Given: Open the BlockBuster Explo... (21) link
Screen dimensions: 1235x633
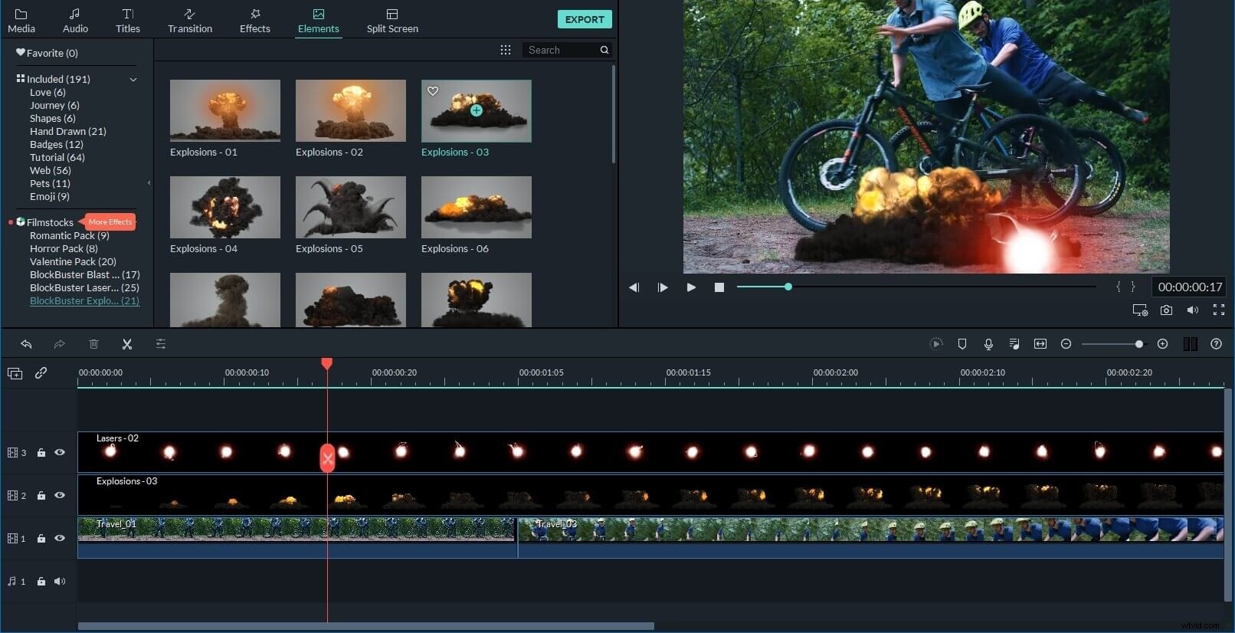Looking at the screenshot, I should (x=84, y=300).
